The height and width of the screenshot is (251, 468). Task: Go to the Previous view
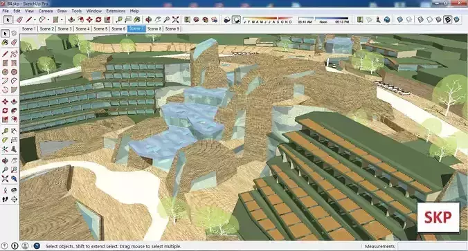(14, 179)
